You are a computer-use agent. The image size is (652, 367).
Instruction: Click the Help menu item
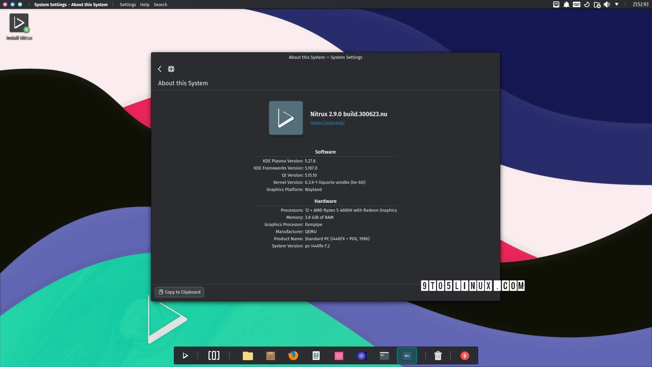[144, 4]
